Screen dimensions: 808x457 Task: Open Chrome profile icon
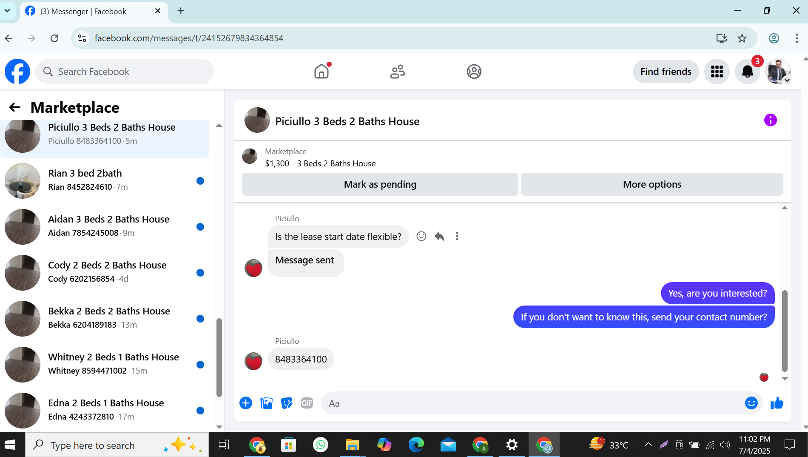point(774,38)
